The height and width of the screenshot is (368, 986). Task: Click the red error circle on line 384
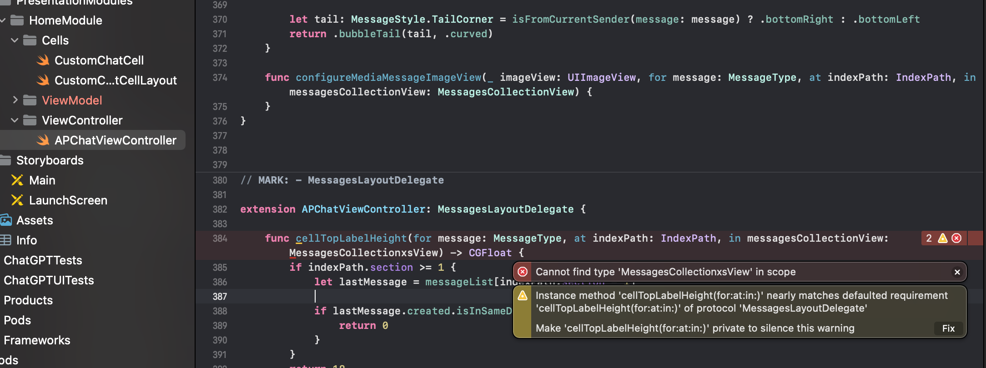click(956, 239)
